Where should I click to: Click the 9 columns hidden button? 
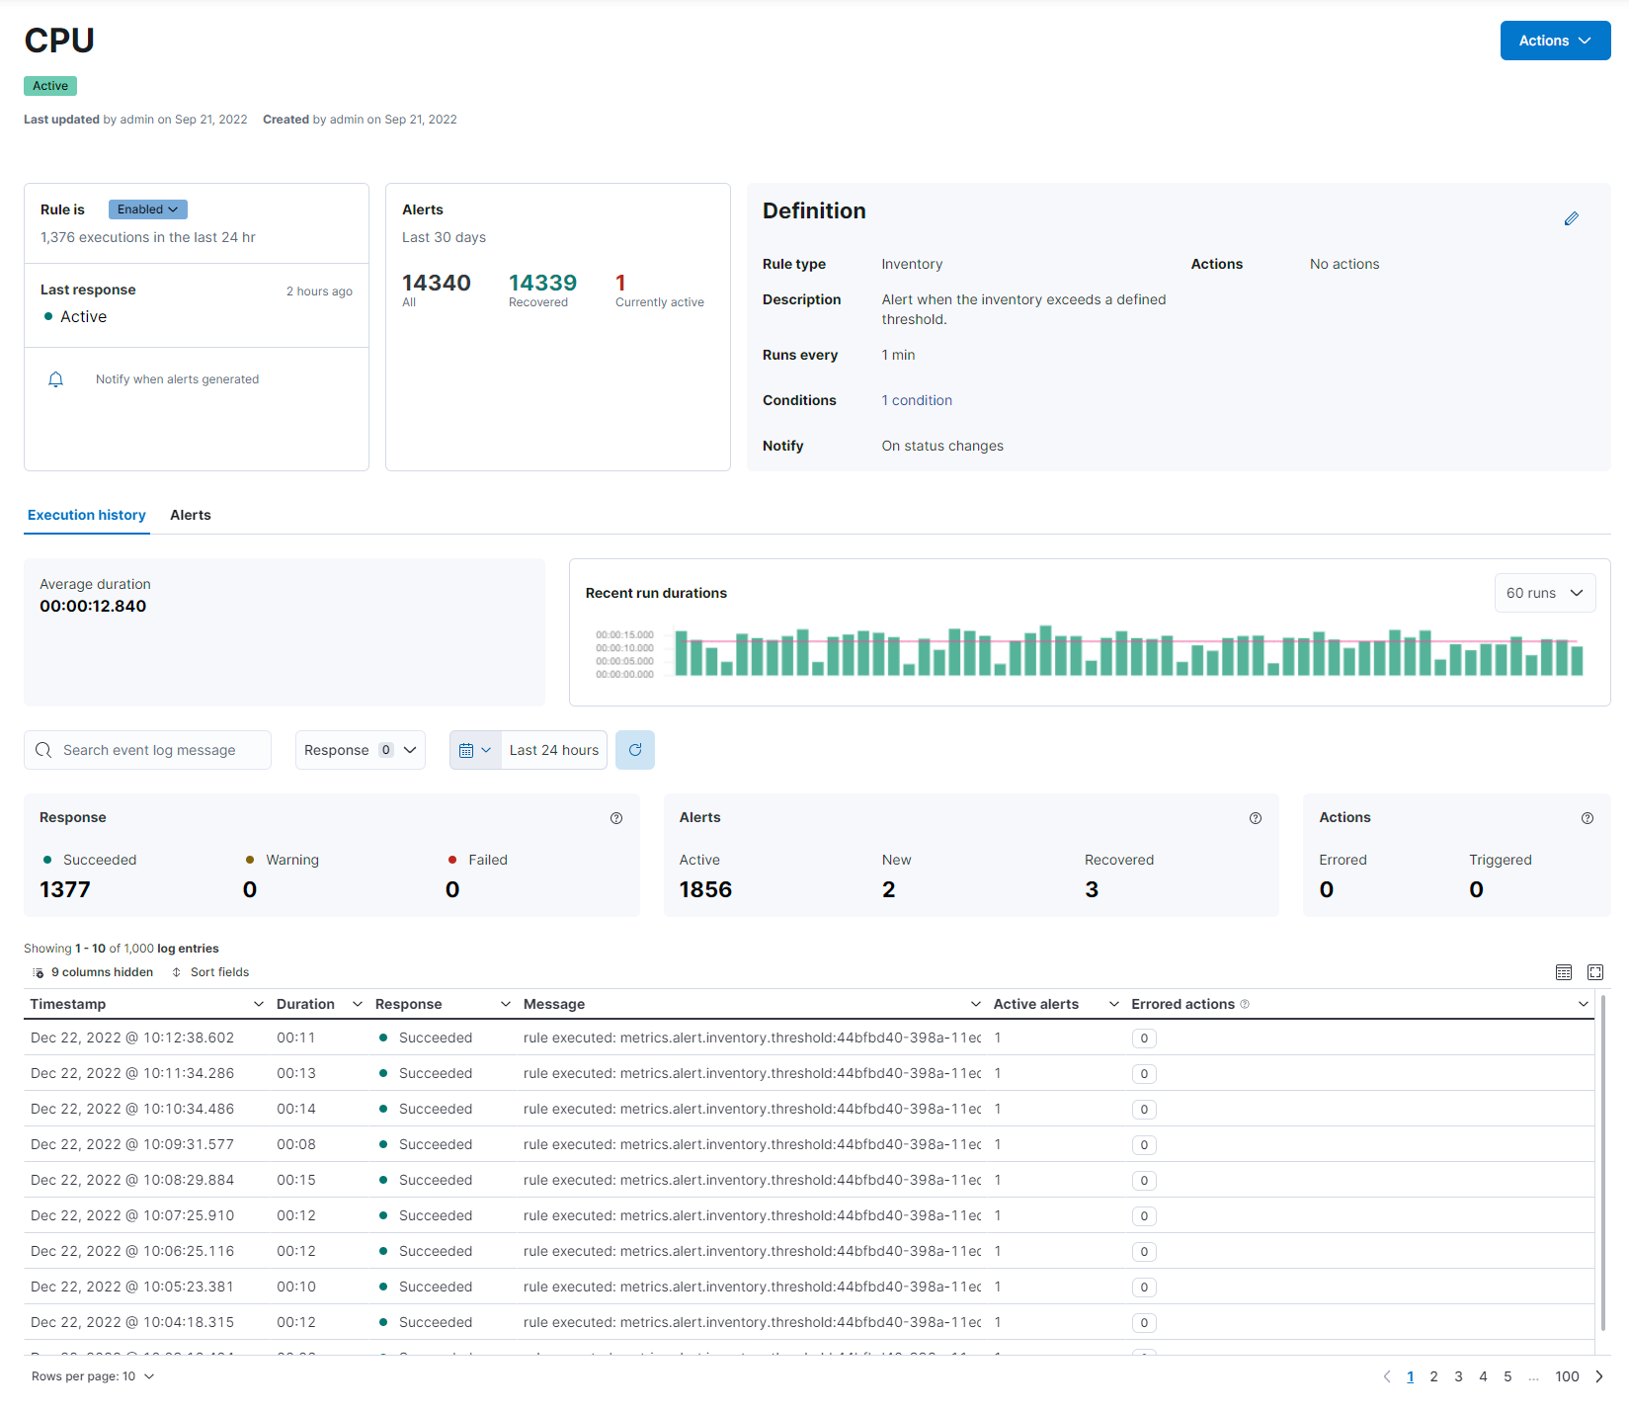(94, 972)
